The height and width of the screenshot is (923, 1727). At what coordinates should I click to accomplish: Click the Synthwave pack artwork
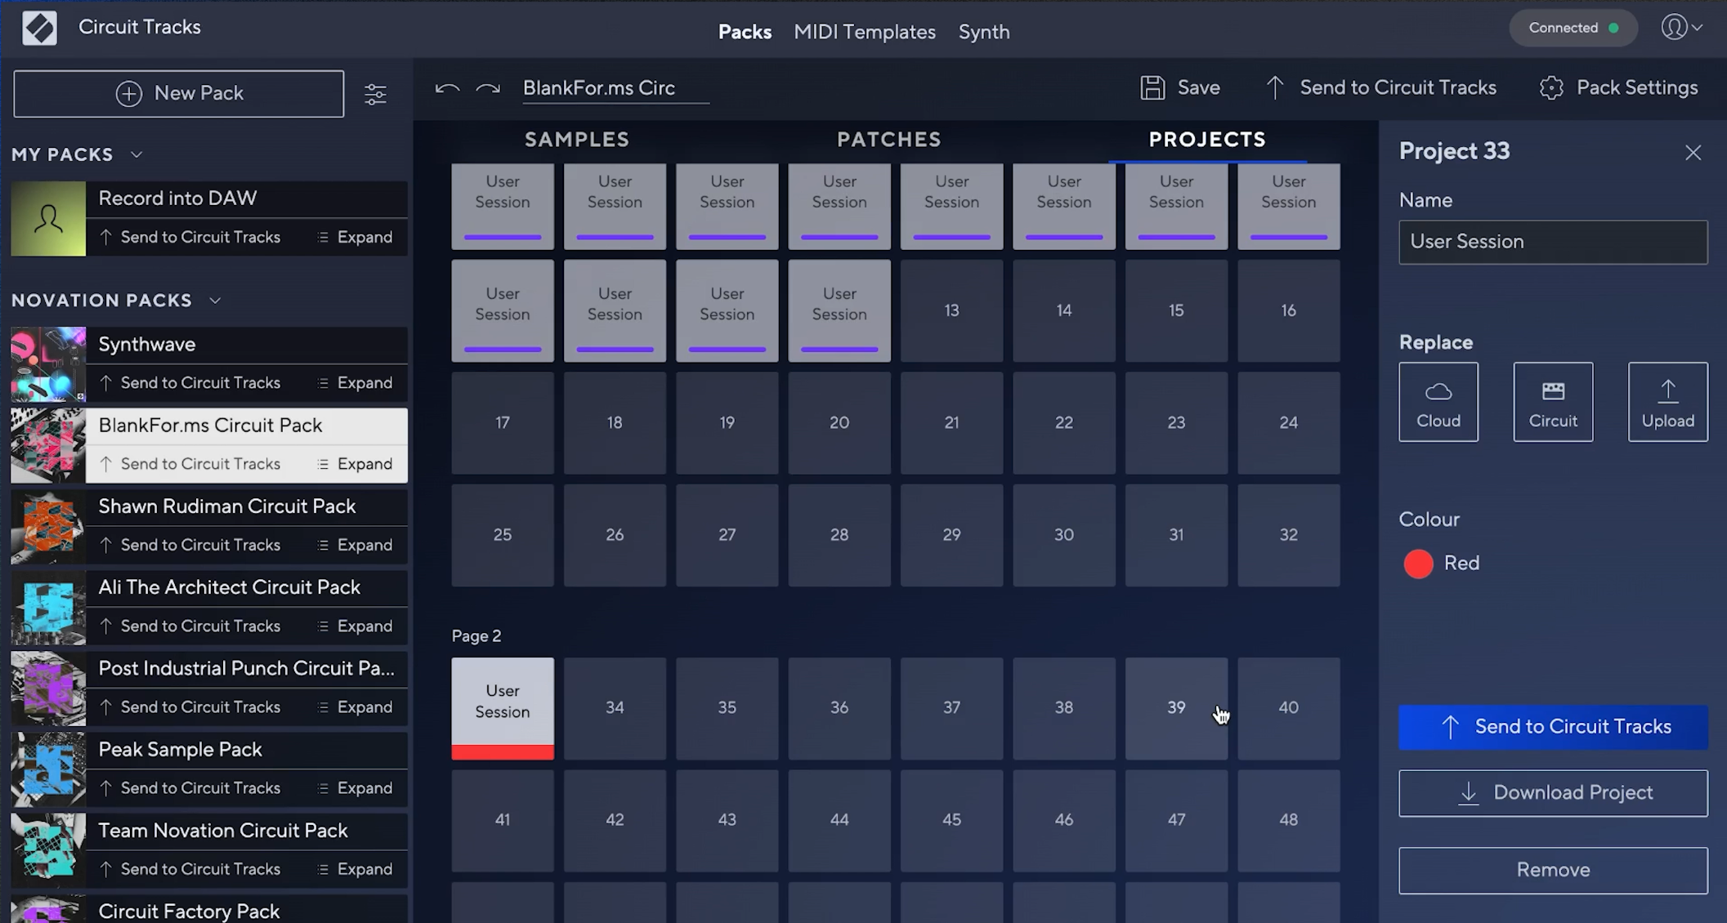click(x=48, y=365)
